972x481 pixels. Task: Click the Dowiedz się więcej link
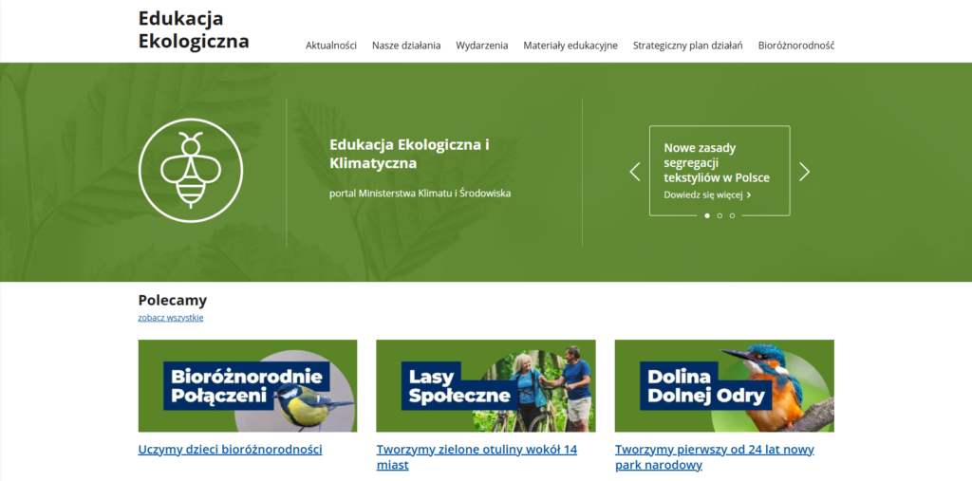pos(706,195)
